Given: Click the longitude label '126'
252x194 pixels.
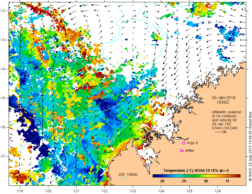Looking at the screenshot, I should 218,191.
